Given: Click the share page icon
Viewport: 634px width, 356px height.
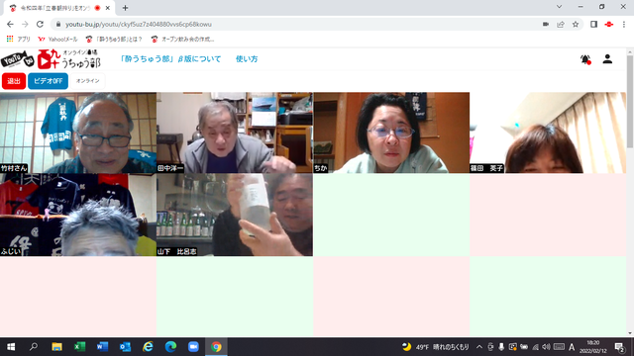Looking at the screenshot, I should [x=561, y=24].
